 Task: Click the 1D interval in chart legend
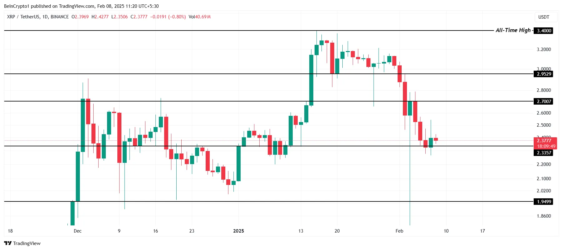click(x=45, y=17)
